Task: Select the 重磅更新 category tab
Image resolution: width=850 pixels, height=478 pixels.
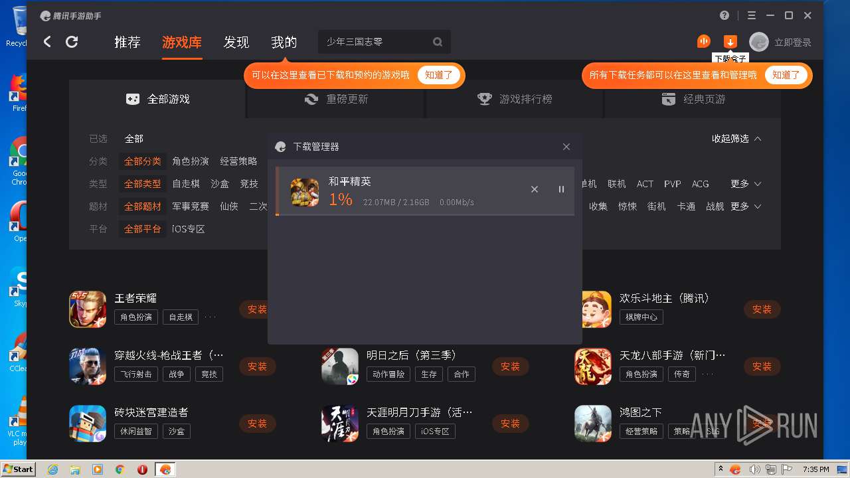Action: pyautogui.click(x=336, y=99)
